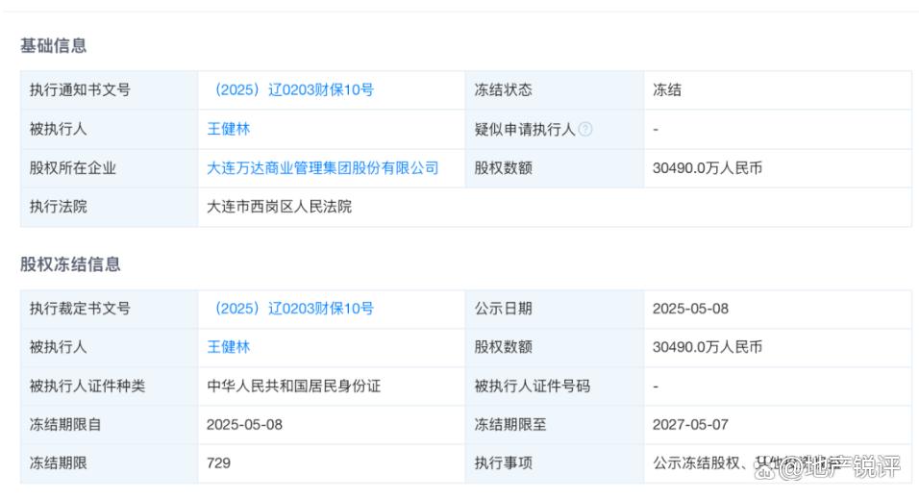This screenshot has width=919, height=499.
Task: Click the 2025-05-08 冻结期限自 value
Action: click(244, 425)
